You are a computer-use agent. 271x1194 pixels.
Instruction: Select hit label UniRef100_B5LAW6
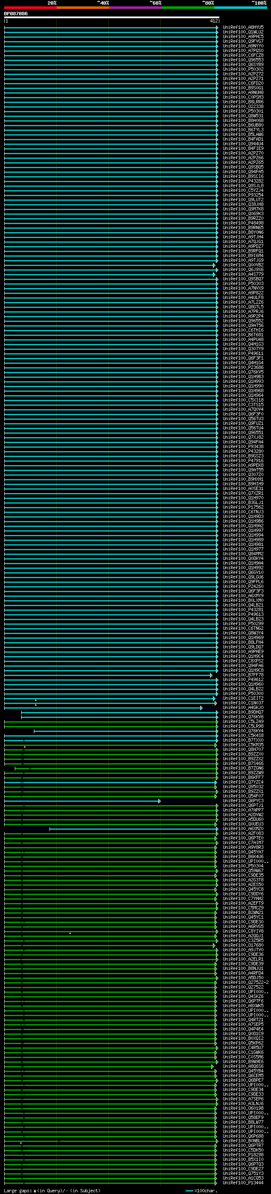pos(243,134)
